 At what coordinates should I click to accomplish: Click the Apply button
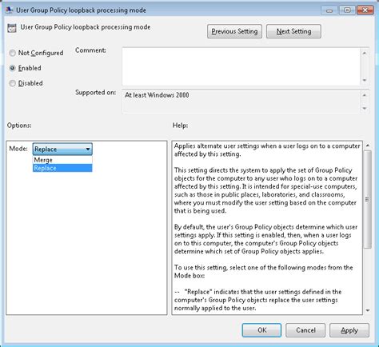(349, 330)
